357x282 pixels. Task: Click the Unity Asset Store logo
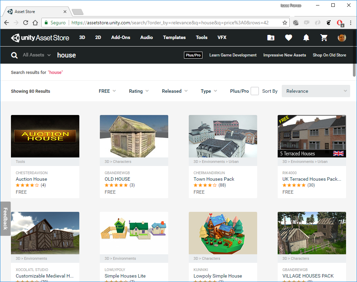(x=40, y=38)
